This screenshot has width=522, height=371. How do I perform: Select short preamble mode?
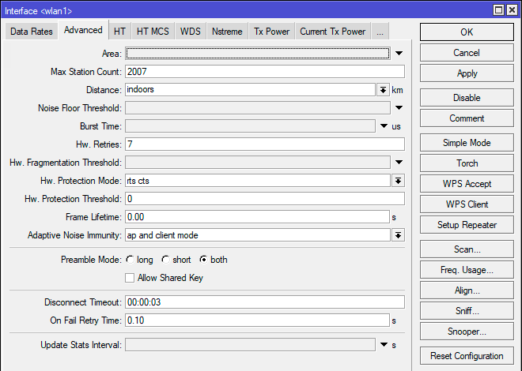point(165,260)
